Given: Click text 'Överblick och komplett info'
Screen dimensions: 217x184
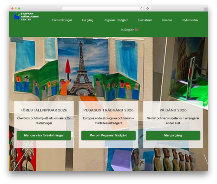Looking at the screenshot, I should 35,118.
